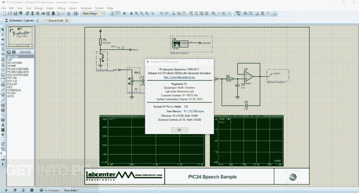The image size is (359, 193).
Task: Start the simulation with Play button
Action: click(x=6, y=190)
